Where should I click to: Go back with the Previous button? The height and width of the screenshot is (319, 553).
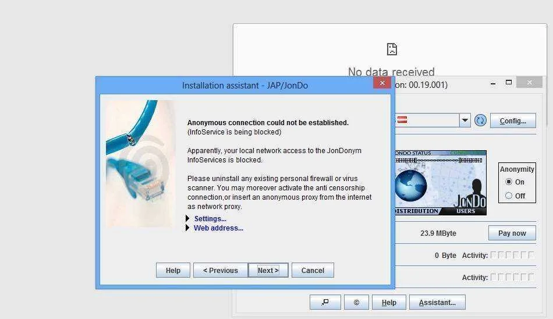tap(221, 270)
